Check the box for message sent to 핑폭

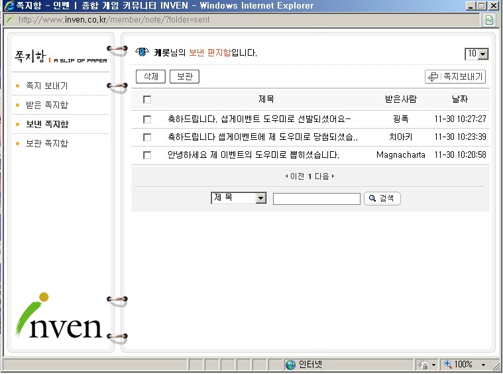click(147, 119)
